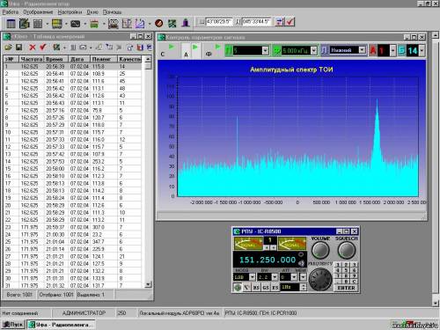Click the table scrollbar down arrow
This screenshot has width=440, height=330.
pos(148,284)
